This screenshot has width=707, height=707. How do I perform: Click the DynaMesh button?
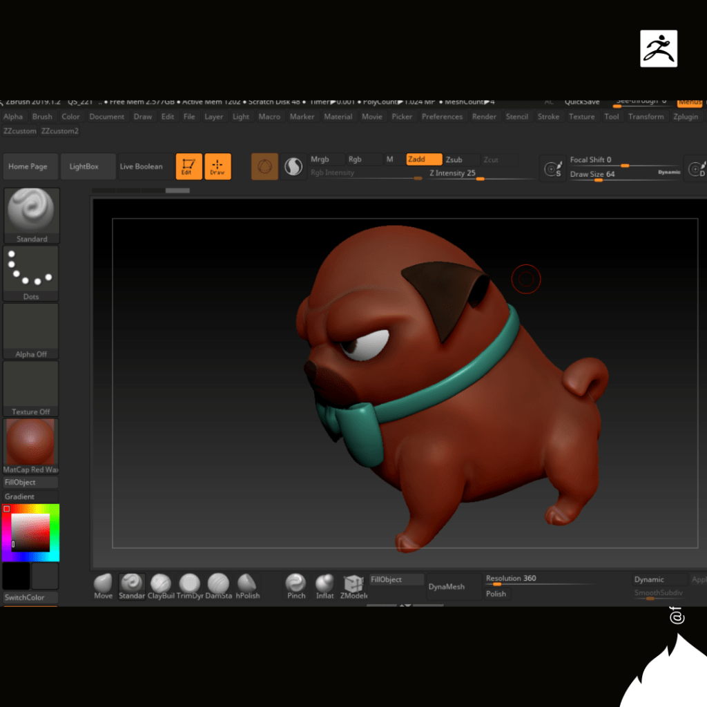(447, 587)
